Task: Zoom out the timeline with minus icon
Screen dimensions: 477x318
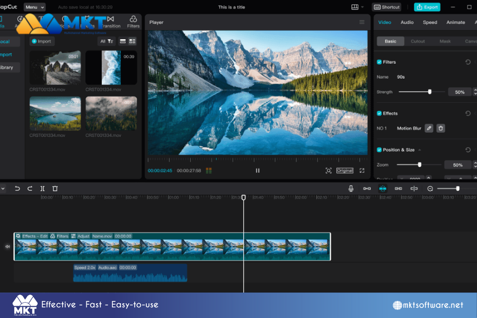Action: (x=430, y=189)
